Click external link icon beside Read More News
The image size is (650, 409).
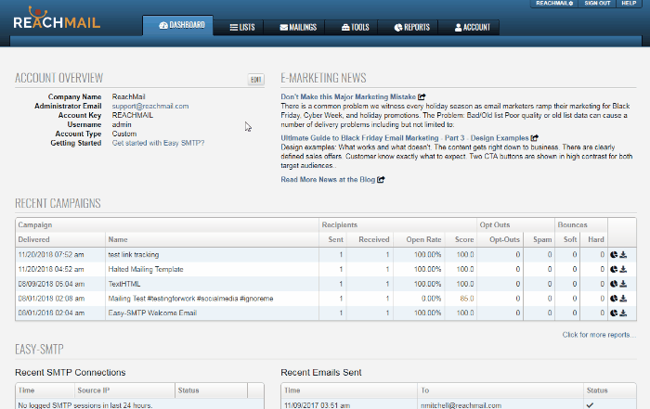tap(381, 179)
